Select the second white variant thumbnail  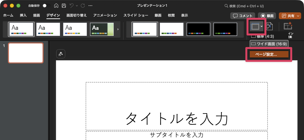coord(171,29)
